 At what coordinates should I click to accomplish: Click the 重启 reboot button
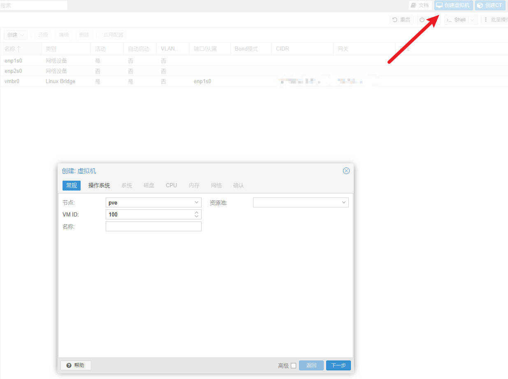[x=401, y=20]
